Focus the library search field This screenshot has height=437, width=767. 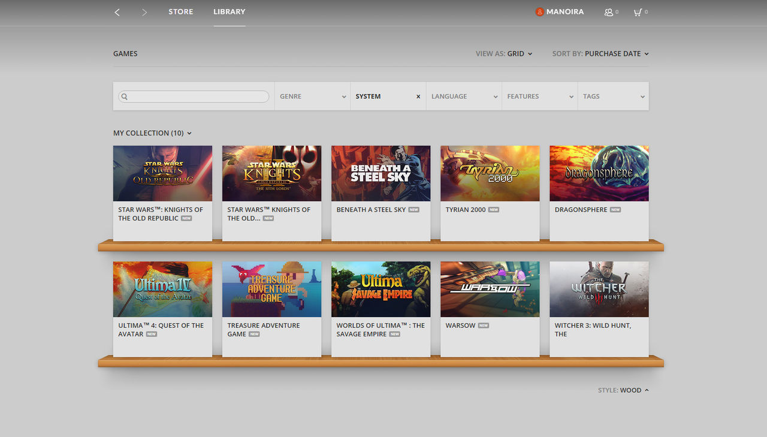click(x=194, y=97)
